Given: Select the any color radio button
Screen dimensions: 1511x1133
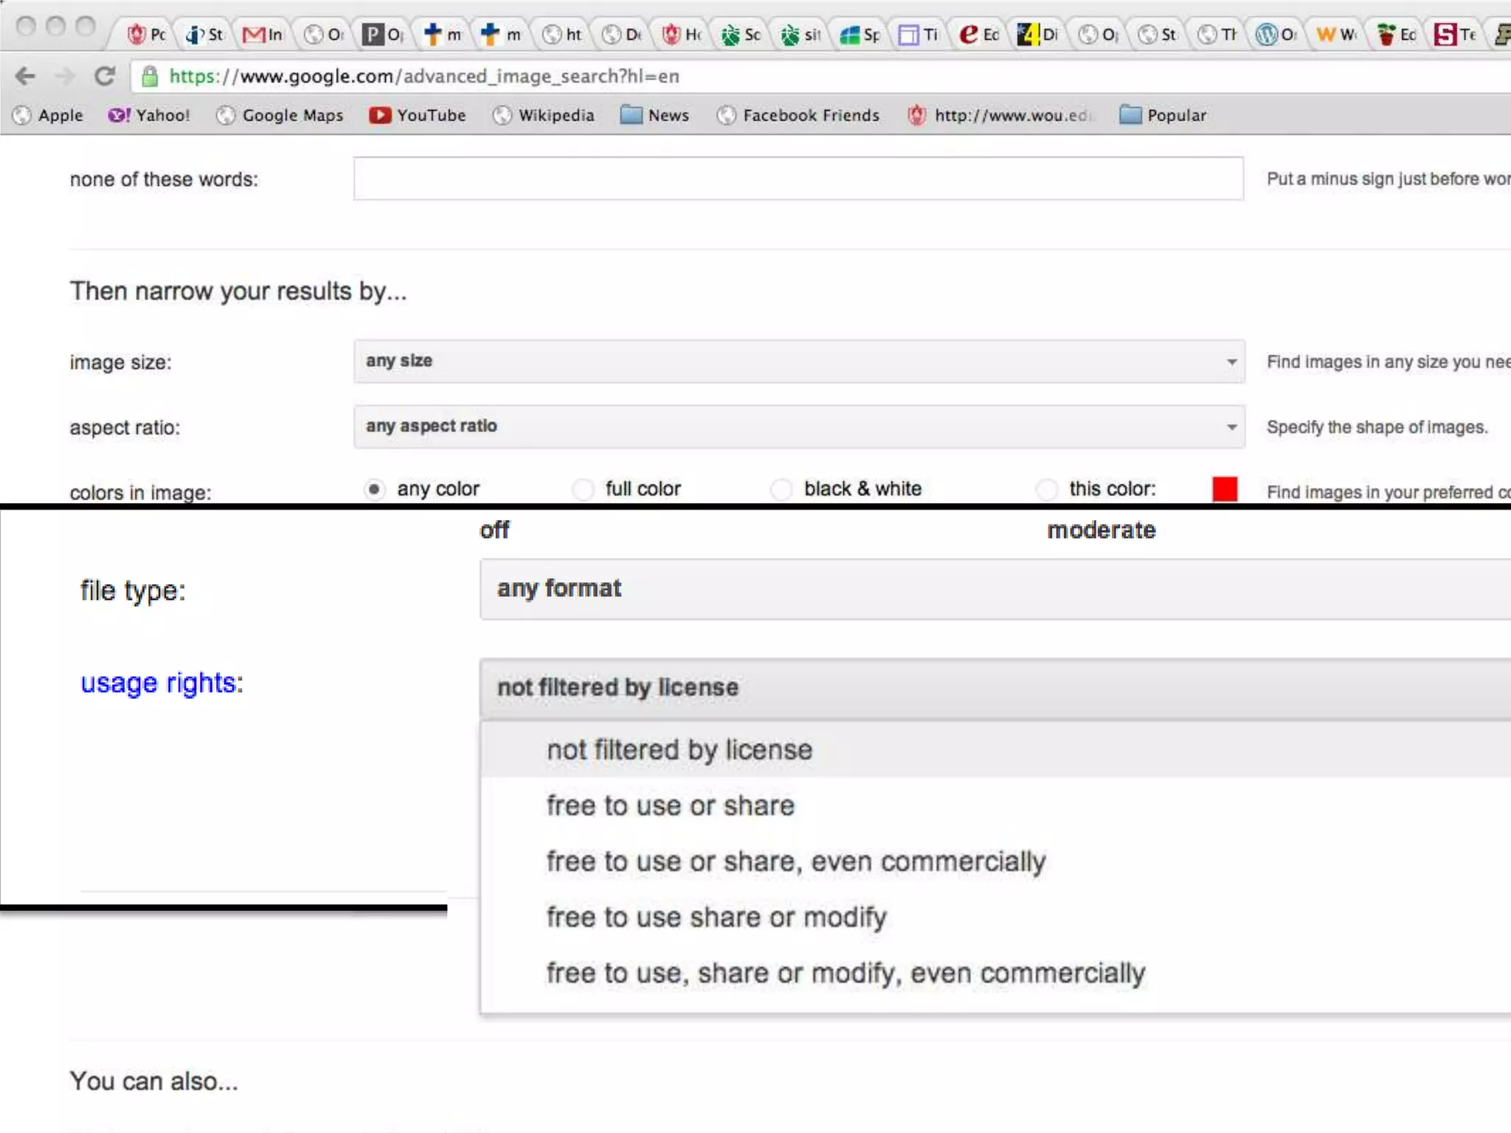Looking at the screenshot, I should 375,489.
